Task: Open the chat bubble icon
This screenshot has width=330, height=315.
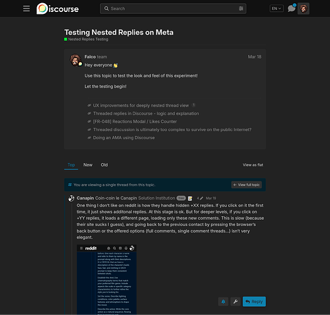Action: (x=292, y=8)
